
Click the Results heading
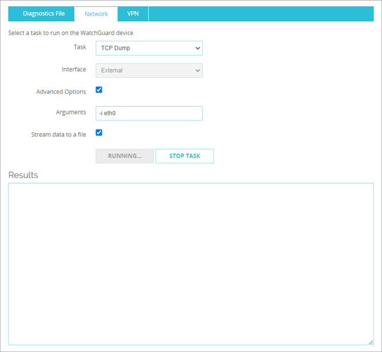pos(23,175)
